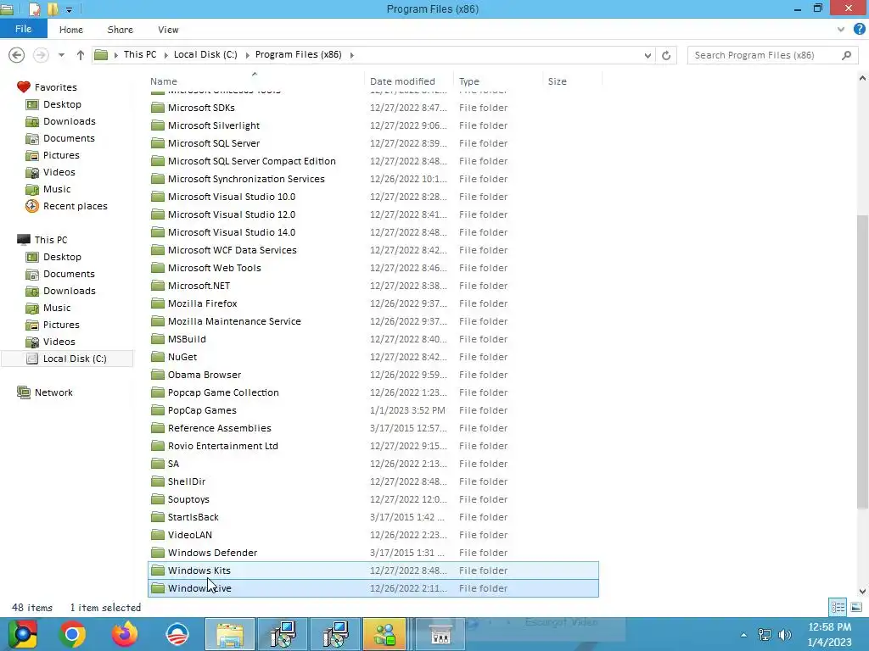Open the store taskbar app

click(x=440, y=634)
